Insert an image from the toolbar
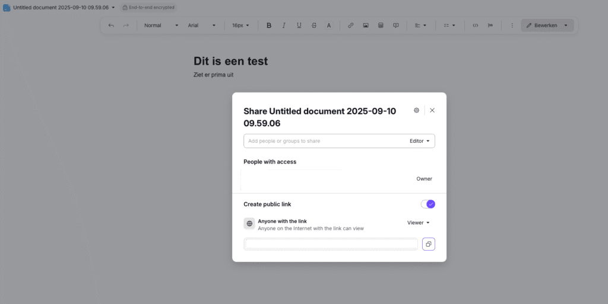 366,25
